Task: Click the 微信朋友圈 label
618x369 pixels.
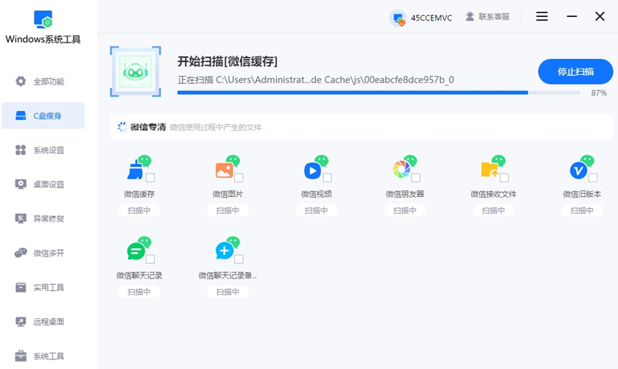Action: 405,194
